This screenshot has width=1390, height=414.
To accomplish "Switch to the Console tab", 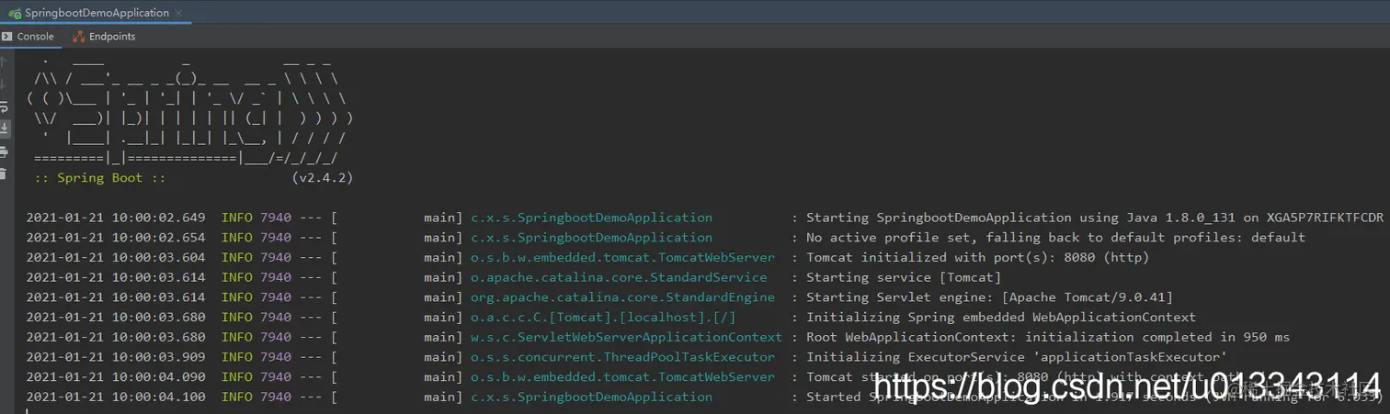I will (x=28, y=37).
